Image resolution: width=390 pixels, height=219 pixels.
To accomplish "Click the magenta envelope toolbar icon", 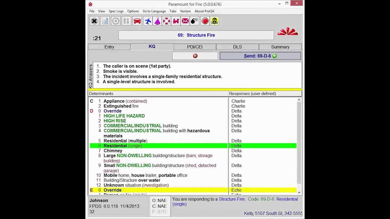I will [185, 21].
